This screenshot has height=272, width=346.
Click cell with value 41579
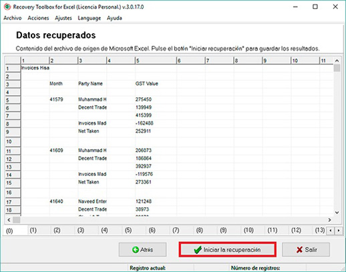pos(63,99)
